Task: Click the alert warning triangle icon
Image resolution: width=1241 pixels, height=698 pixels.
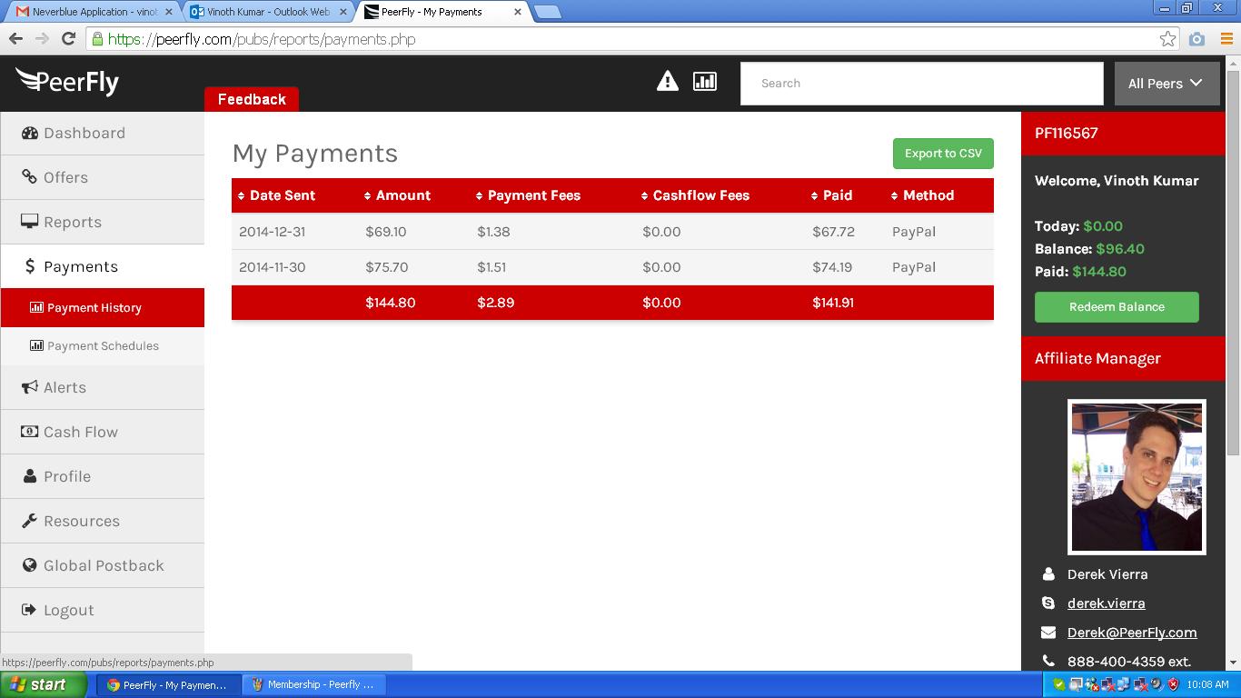Action: point(667,82)
